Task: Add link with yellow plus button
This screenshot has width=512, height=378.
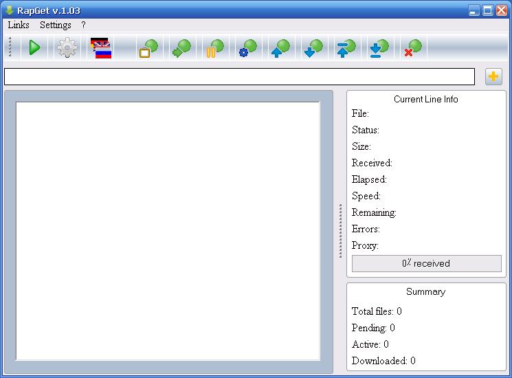Action: [493, 77]
